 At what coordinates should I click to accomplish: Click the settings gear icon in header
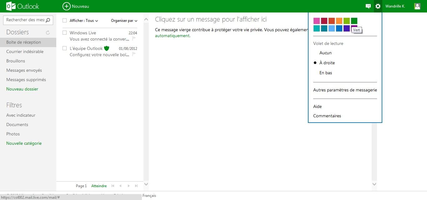coord(378,6)
